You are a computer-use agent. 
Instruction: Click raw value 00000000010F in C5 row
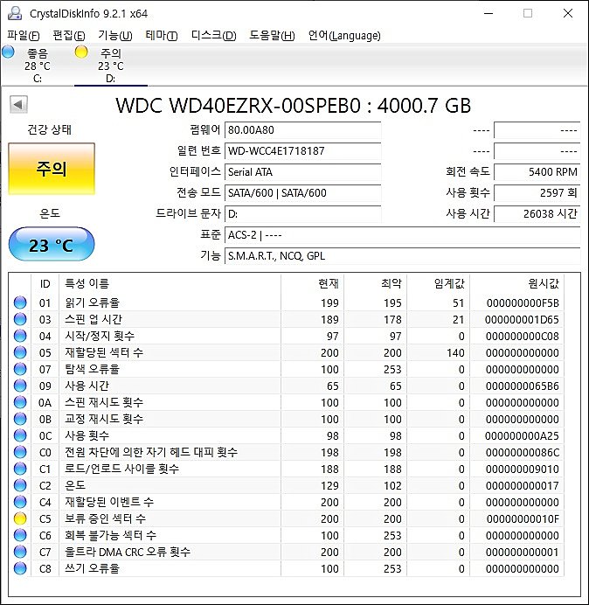tap(523, 519)
